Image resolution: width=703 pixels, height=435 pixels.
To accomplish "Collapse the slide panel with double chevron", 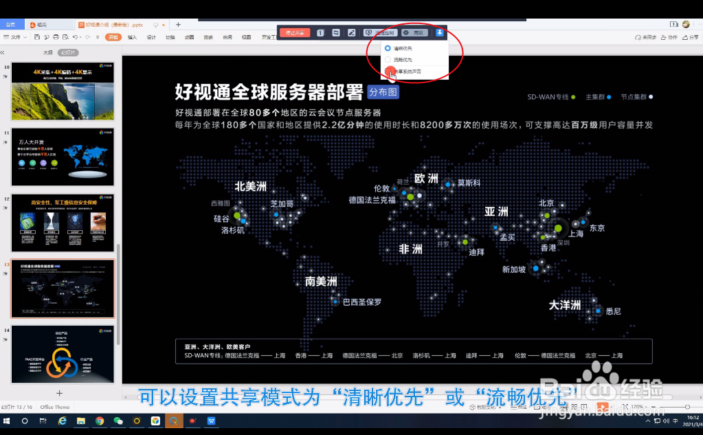I will (3, 52).
